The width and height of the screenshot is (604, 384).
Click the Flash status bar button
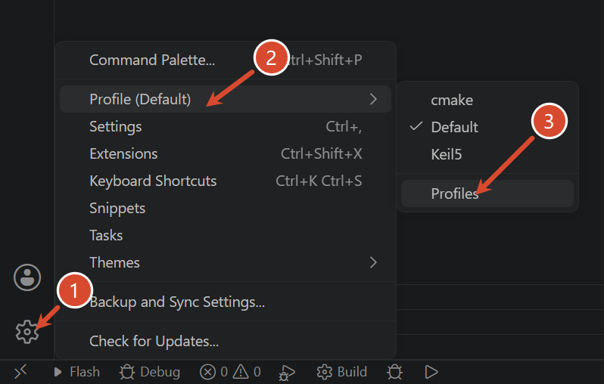click(x=76, y=372)
